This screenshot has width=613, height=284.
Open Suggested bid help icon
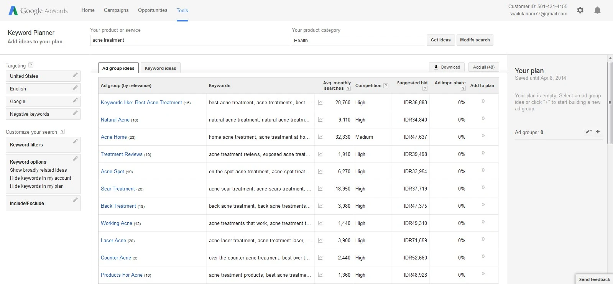click(425, 89)
